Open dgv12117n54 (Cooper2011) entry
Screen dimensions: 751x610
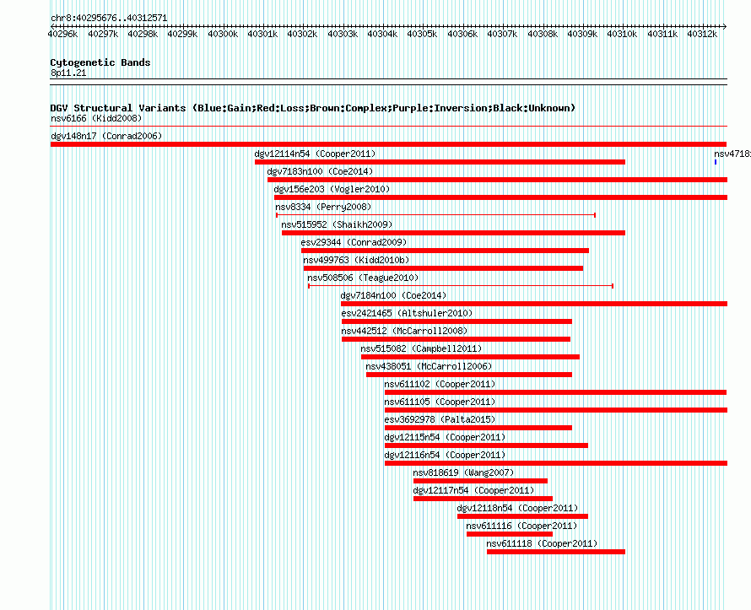point(473,490)
